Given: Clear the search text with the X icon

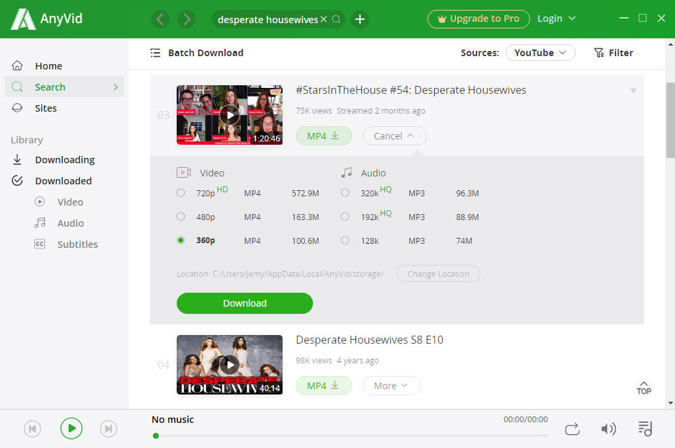Looking at the screenshot, I should coord(324,19).
